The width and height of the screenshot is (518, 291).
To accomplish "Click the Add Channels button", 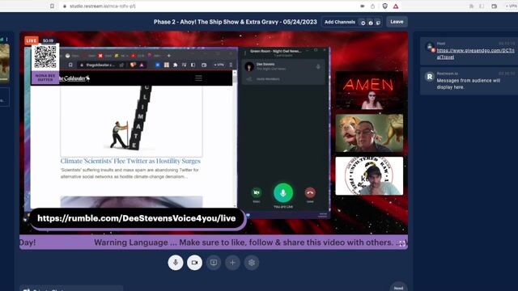I will point(340,22).
